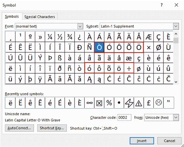The height and width of the screenshot is (147, 184).
Task: Select infinity symbol in recently used
Action: (89, 103)
